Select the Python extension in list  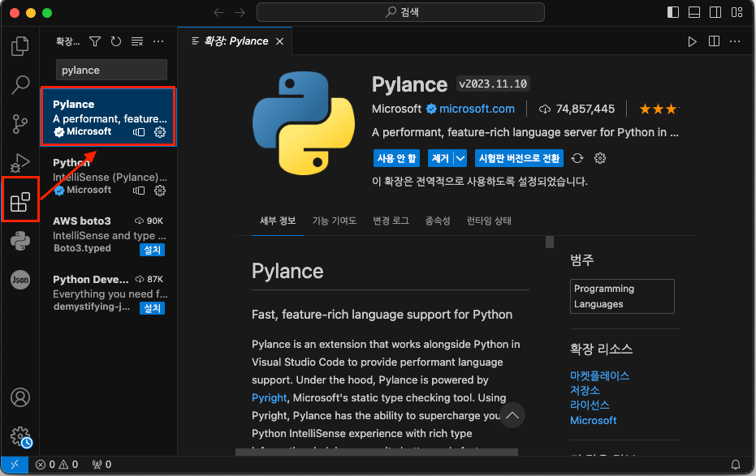click(109, 176)
